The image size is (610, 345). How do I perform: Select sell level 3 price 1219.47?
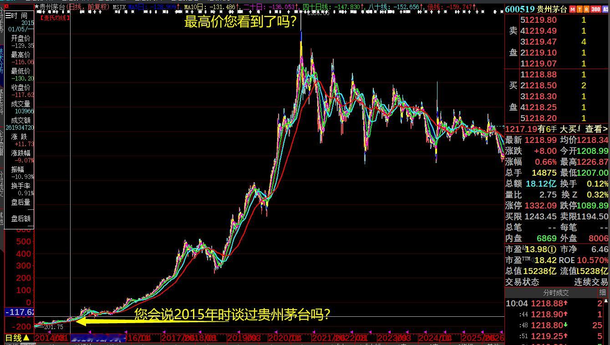(x=541, y=42)
